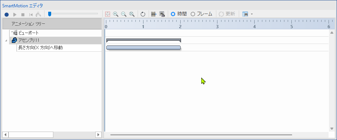
Task: Click the tree panel horizontal scrollbar thumb
Action: (x=31, y=135)
